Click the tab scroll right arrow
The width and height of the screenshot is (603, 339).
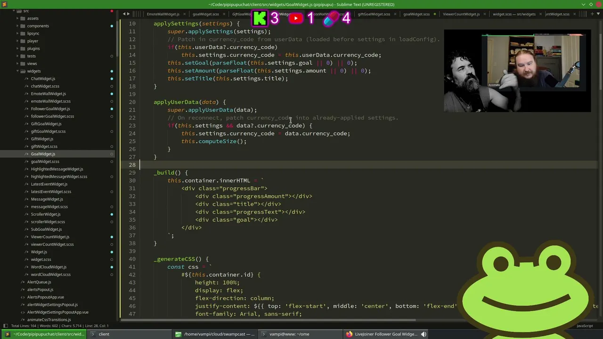[x=128, y=14]
